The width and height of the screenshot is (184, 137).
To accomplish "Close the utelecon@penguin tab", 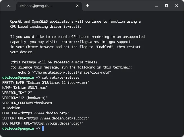I will pyautogui.click(x=77, y=6).
